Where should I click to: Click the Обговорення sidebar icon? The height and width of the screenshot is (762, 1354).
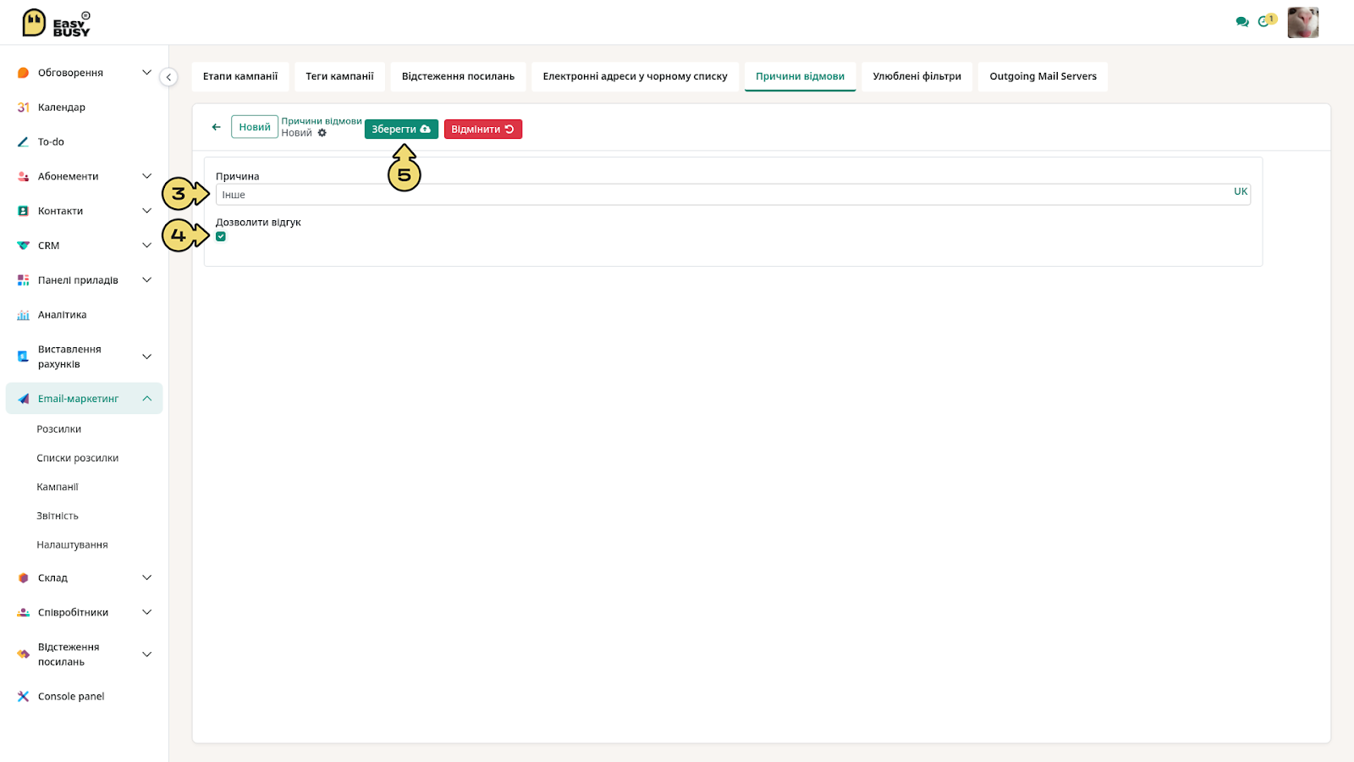(23, 73)
